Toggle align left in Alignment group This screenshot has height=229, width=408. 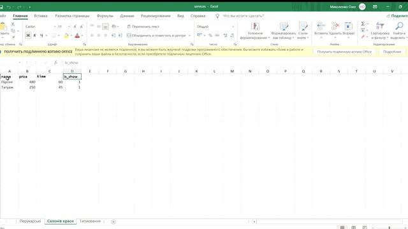pos(92,36)
